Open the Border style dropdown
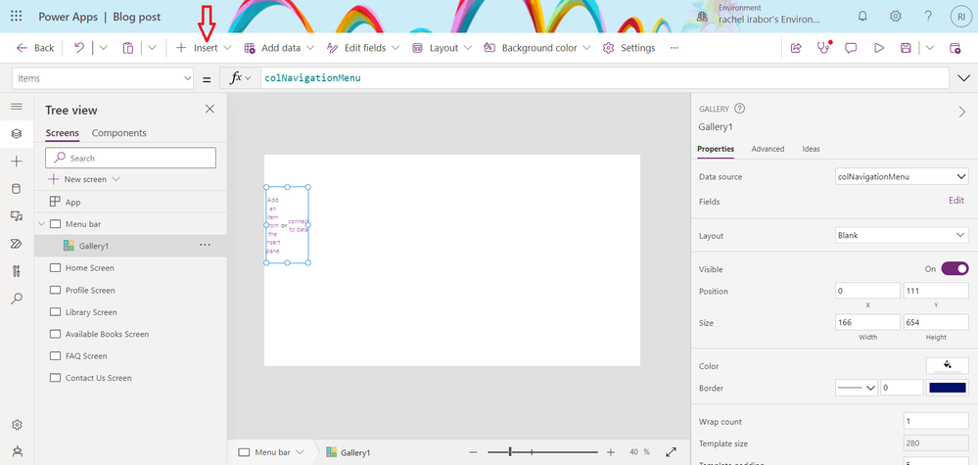The image size is (978, 465). click(857, 388)
